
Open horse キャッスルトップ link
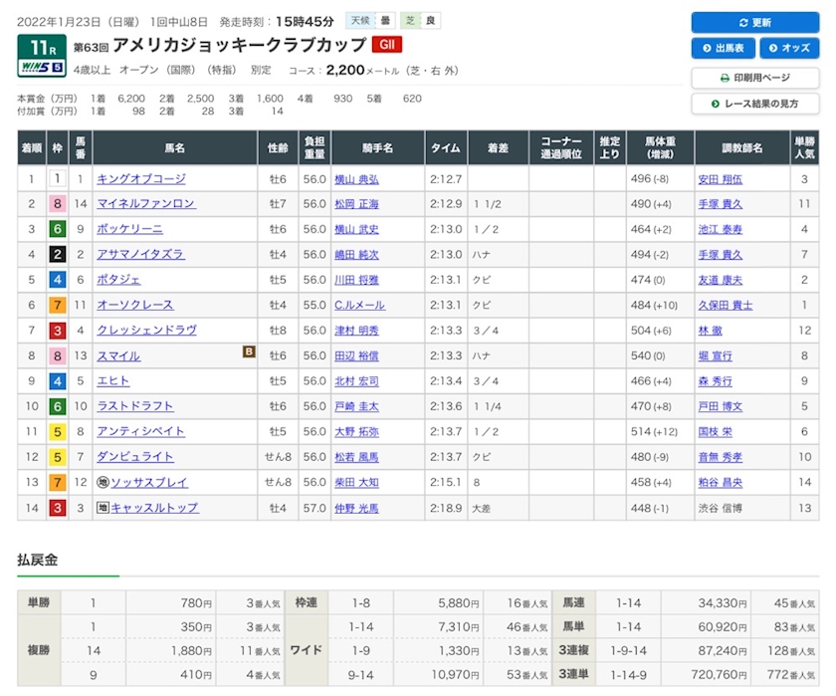tap(155, 508)
